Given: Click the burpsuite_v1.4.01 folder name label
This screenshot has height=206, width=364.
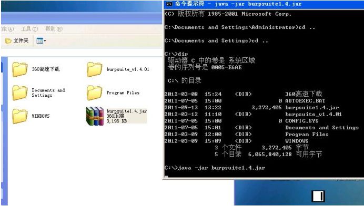Looking at the screenshot, I should (x=128, y=69).
